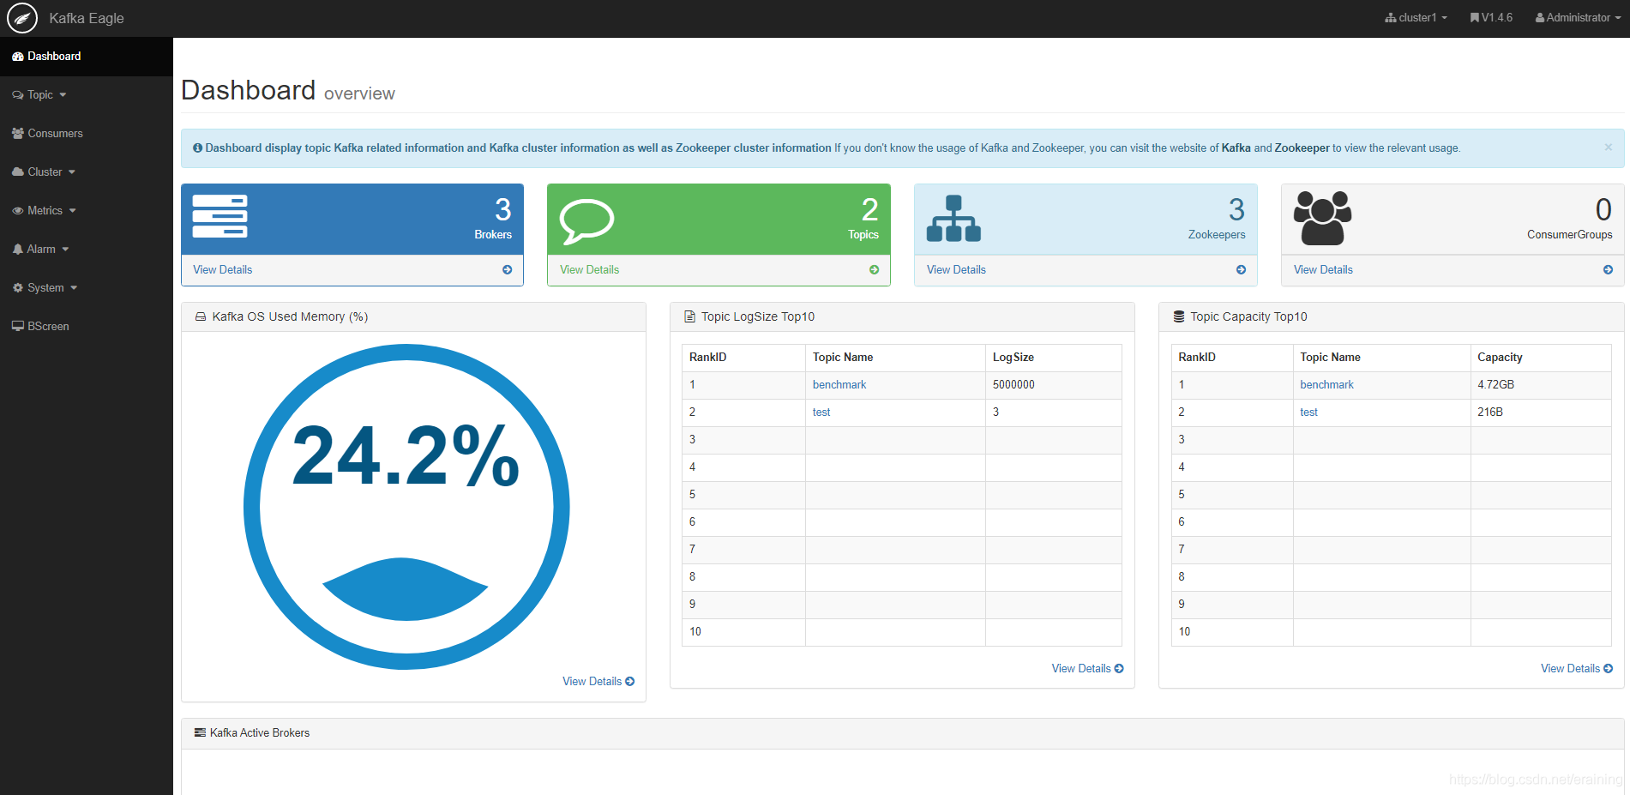Dismiss the blue information alert banner

[1609, 148]
